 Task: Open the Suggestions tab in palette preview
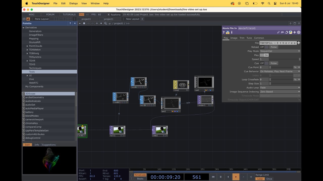49,145
